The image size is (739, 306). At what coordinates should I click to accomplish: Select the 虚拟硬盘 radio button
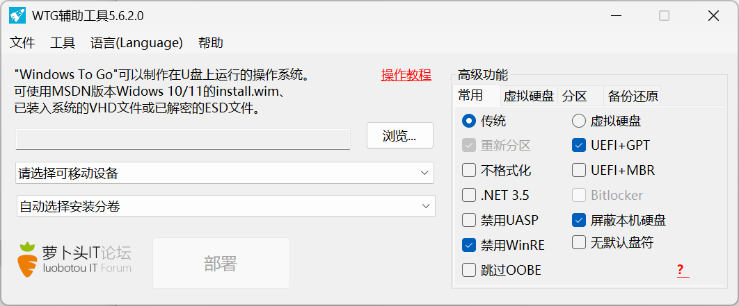[579, 121]
